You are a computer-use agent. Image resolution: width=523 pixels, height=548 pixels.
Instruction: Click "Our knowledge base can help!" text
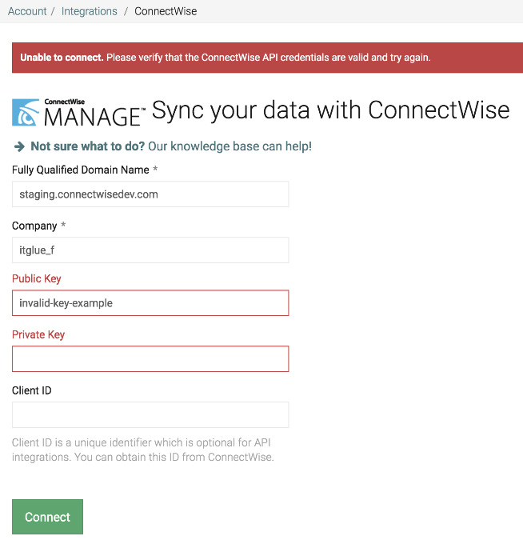tap(230, 146)
